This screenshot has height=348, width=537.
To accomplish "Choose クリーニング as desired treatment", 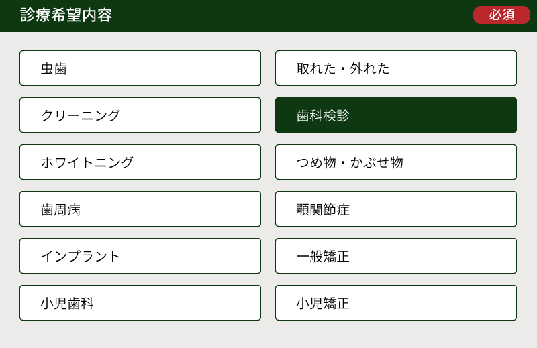I will point(140,115).
